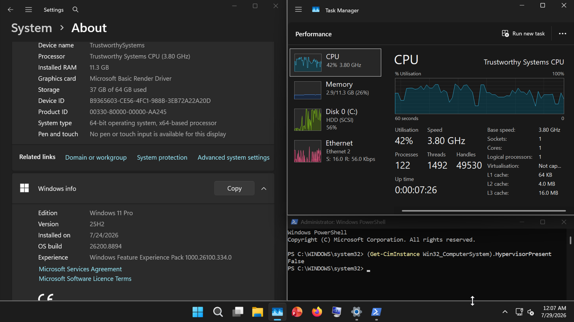
Task: Click the muted volume tray icon
Action: coord(531,312)
